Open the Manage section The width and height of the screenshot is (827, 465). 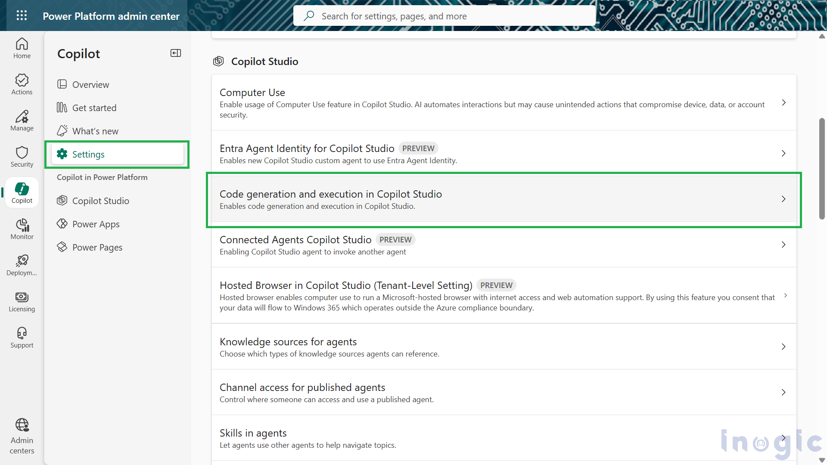[x=22, y=121]
